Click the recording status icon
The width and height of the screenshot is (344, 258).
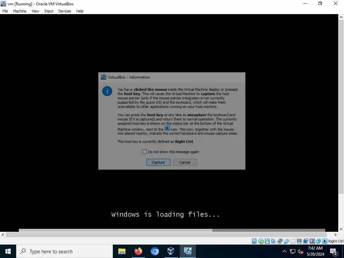[305, 241]
